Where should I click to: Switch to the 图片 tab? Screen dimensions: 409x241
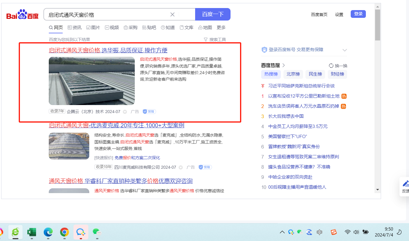point(93,28)
